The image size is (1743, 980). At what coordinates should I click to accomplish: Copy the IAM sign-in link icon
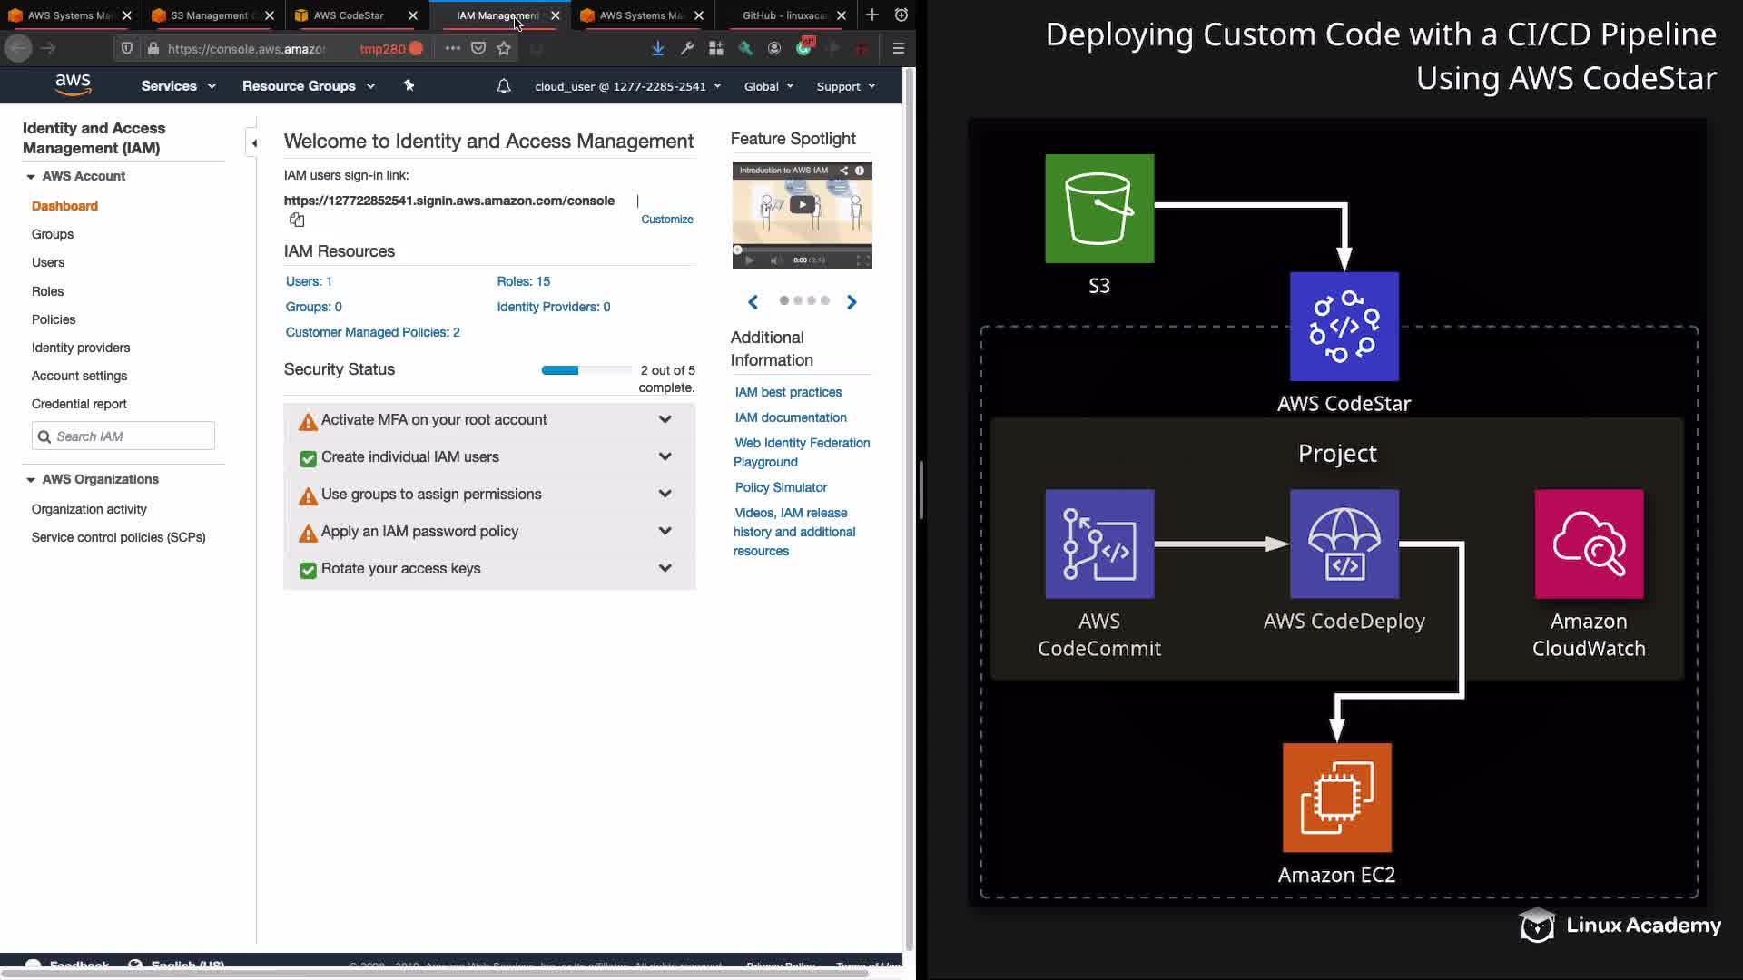click(x=297, y=220)
